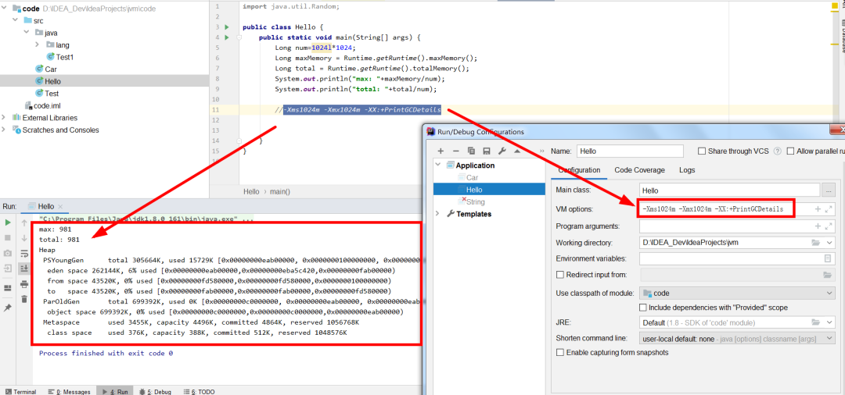The image size is (845, 395).
Task: Expand Program arguments field with expand icon
Action: click(x=829, y=226)
